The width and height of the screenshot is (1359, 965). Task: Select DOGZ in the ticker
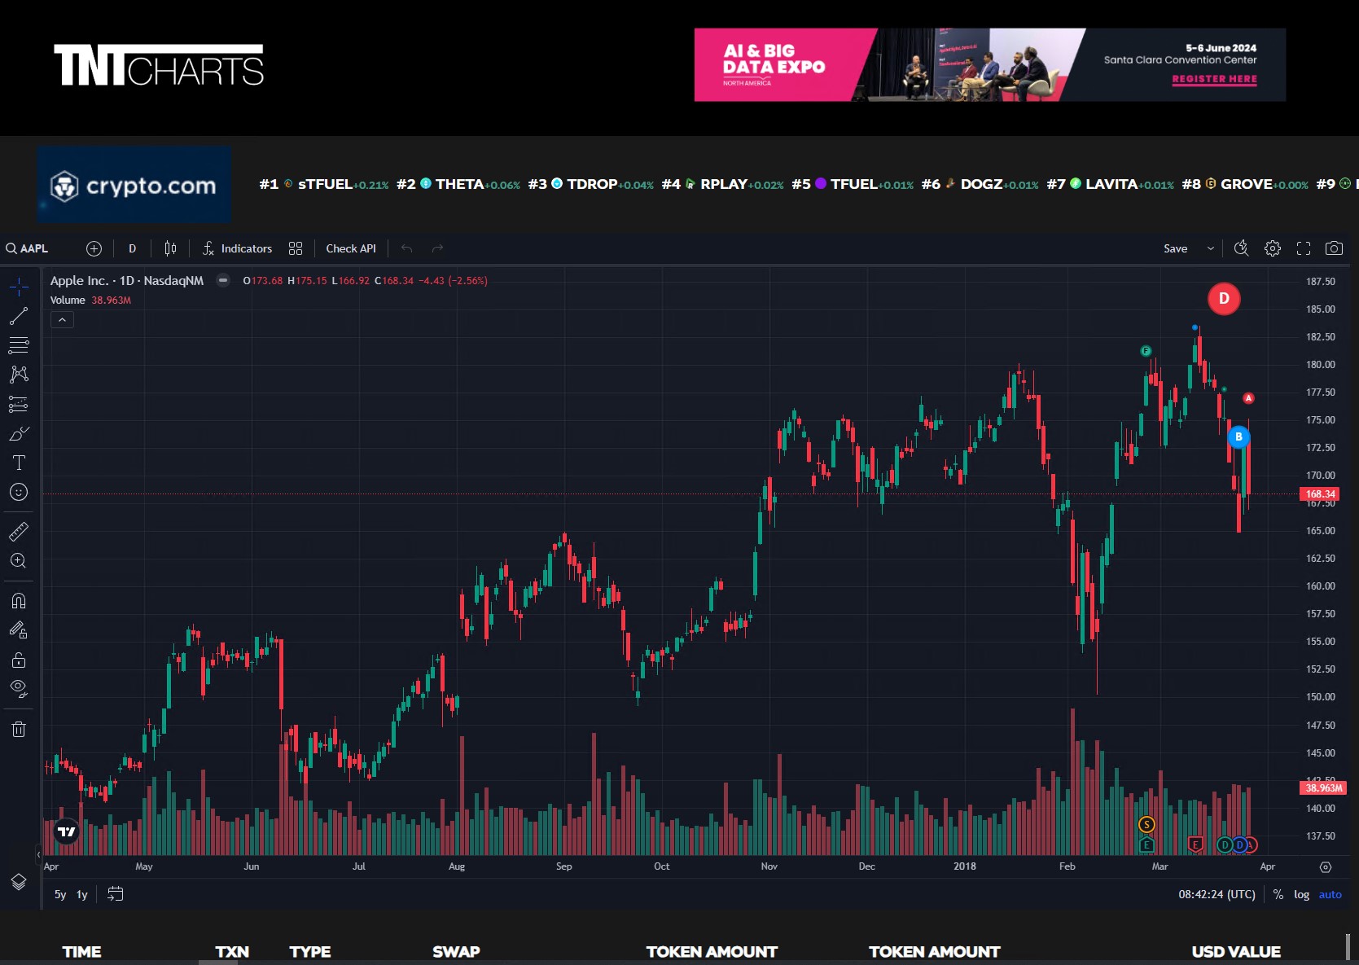(980, 184)
